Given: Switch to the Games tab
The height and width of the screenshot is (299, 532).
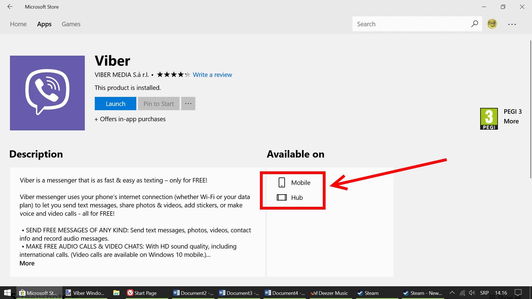Looking at the screenshot, I should [x=71, y=24].
